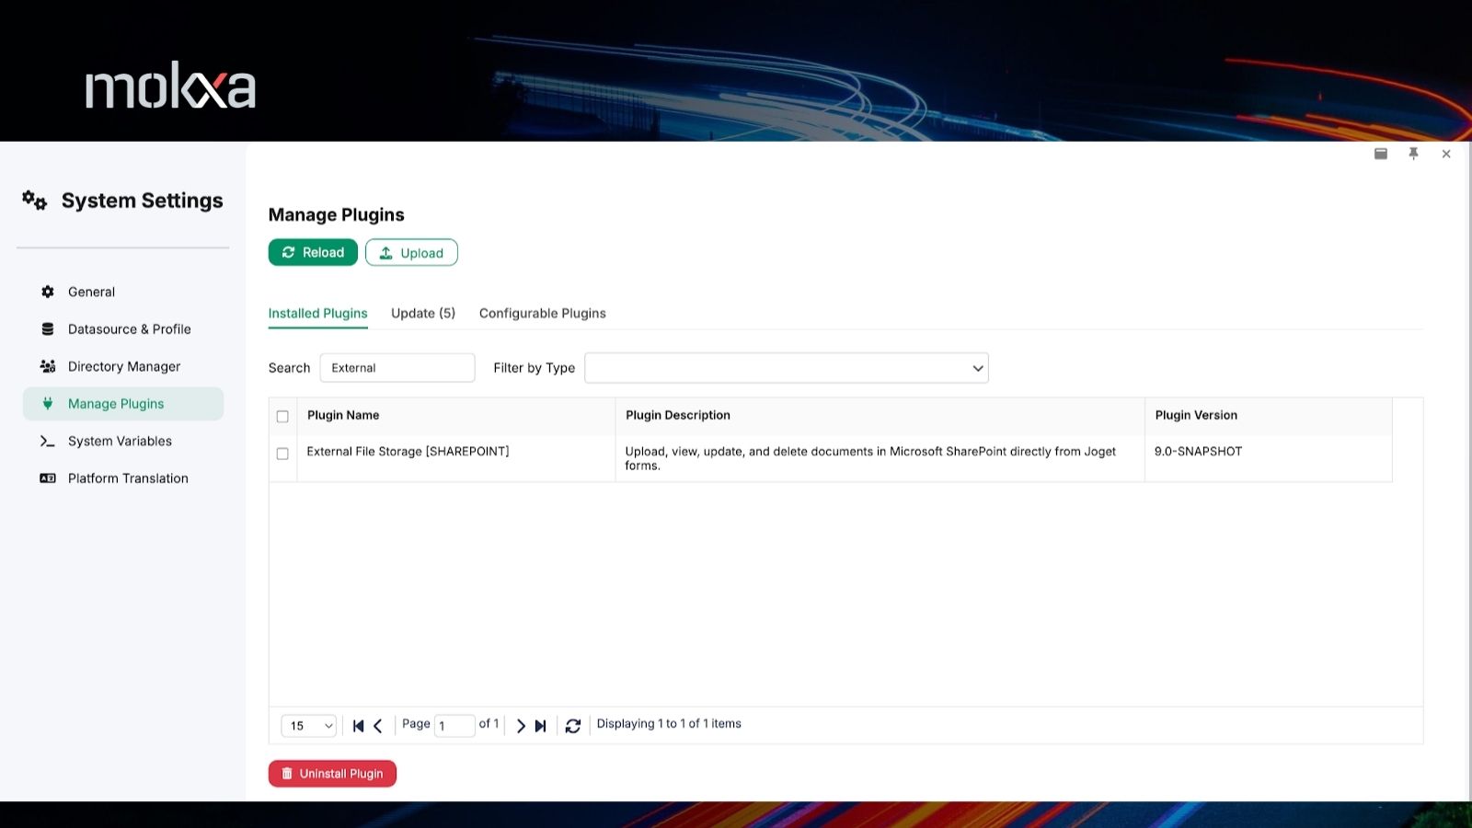The image size is (1472, 828).
Task: Open the Configurable Plugins tab
Action: pyautogui.click(x=542, y=314)
